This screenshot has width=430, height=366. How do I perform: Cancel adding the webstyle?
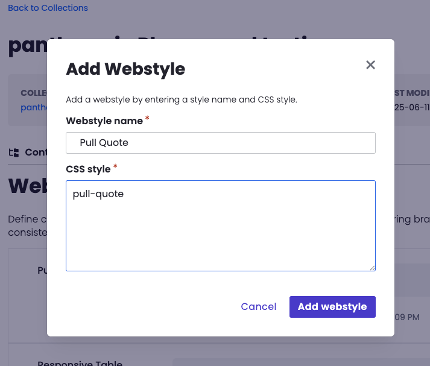coord(258,306)
